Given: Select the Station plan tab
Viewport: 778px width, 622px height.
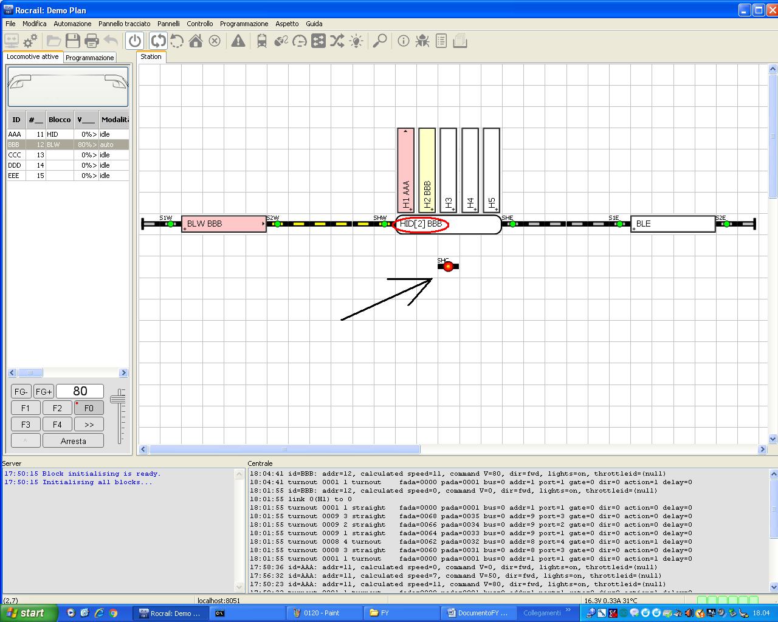Looking at the screenshot, I should pyautogui.click(x=151, y=56).
